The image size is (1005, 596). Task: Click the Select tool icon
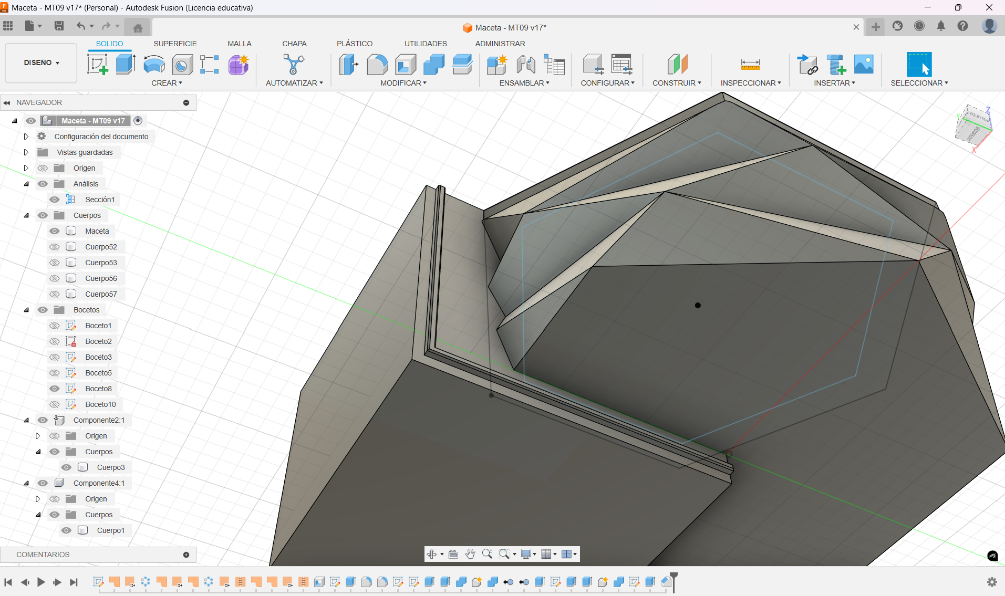pos(919,65)
